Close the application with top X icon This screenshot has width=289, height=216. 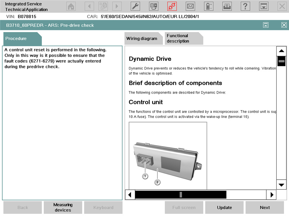pos(282,6)
